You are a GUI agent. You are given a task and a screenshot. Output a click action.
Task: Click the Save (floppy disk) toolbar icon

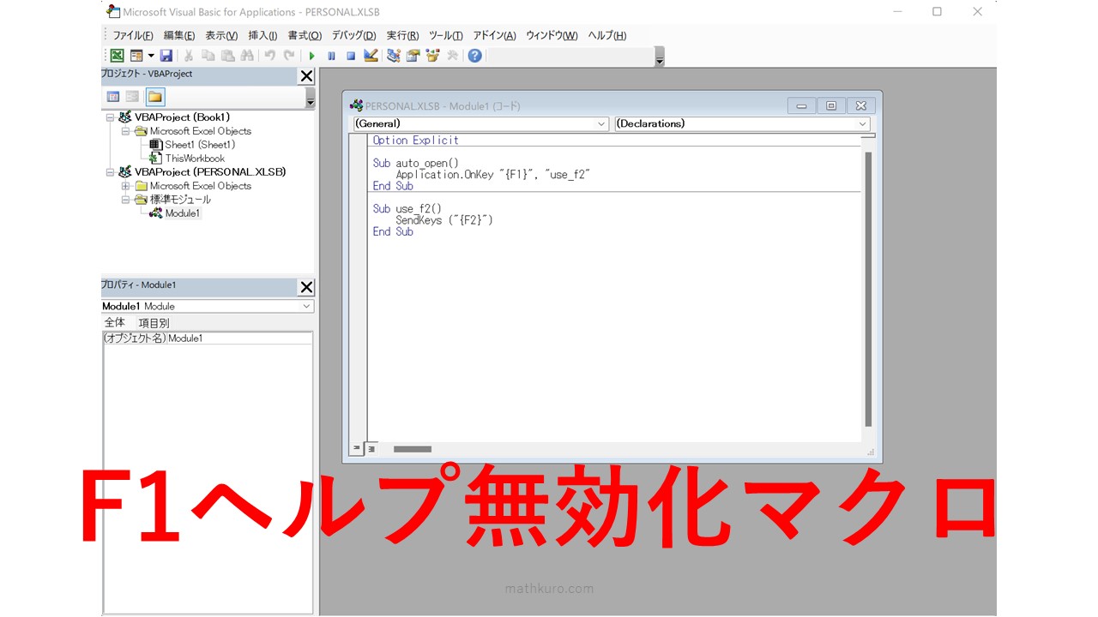pyautogui.click(x=166, y=56)
